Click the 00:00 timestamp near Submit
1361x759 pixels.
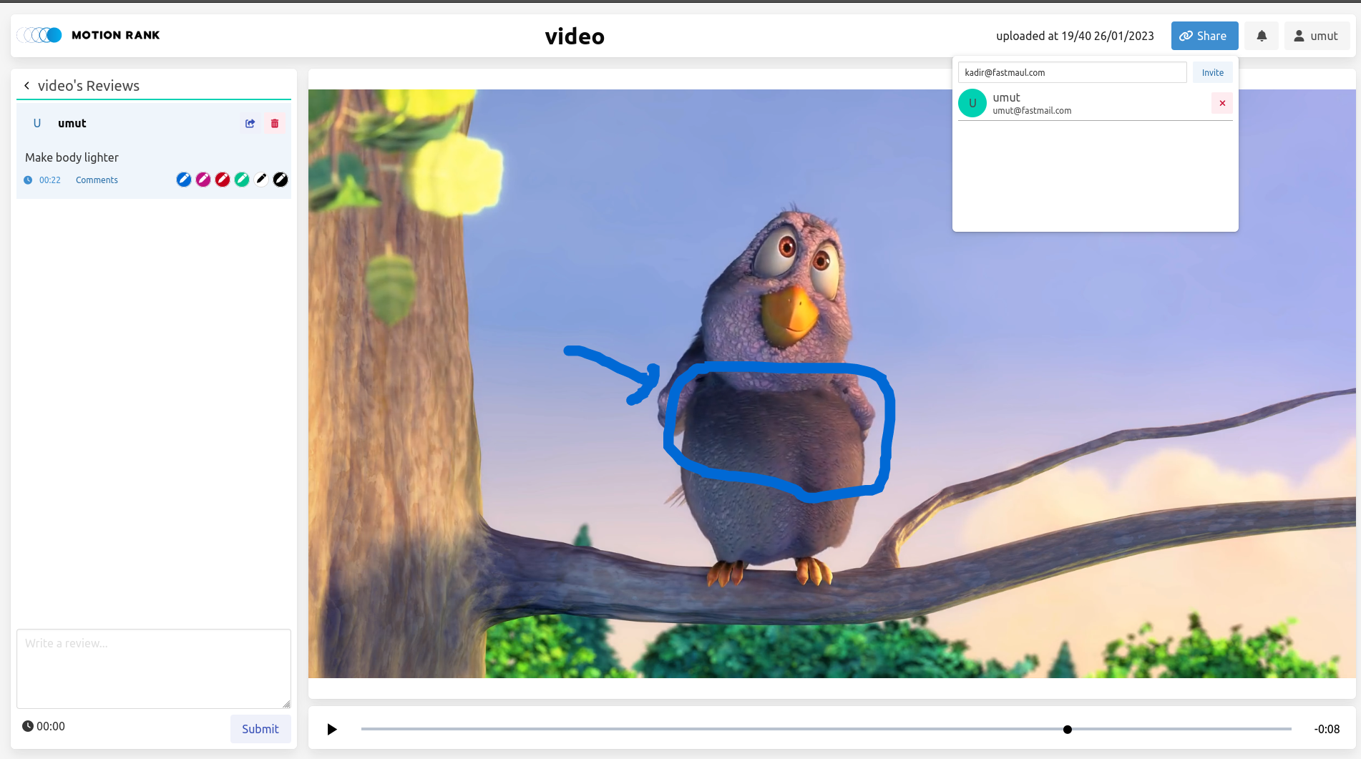(51, 726)
